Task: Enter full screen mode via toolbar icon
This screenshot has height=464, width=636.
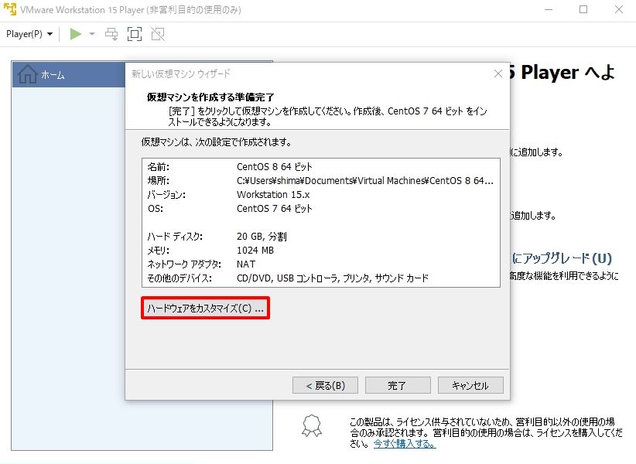Action: point(135,34)
